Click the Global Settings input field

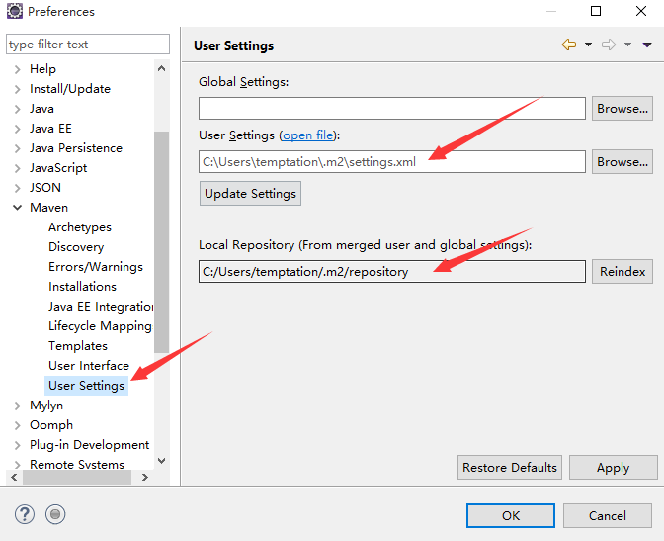391,109
